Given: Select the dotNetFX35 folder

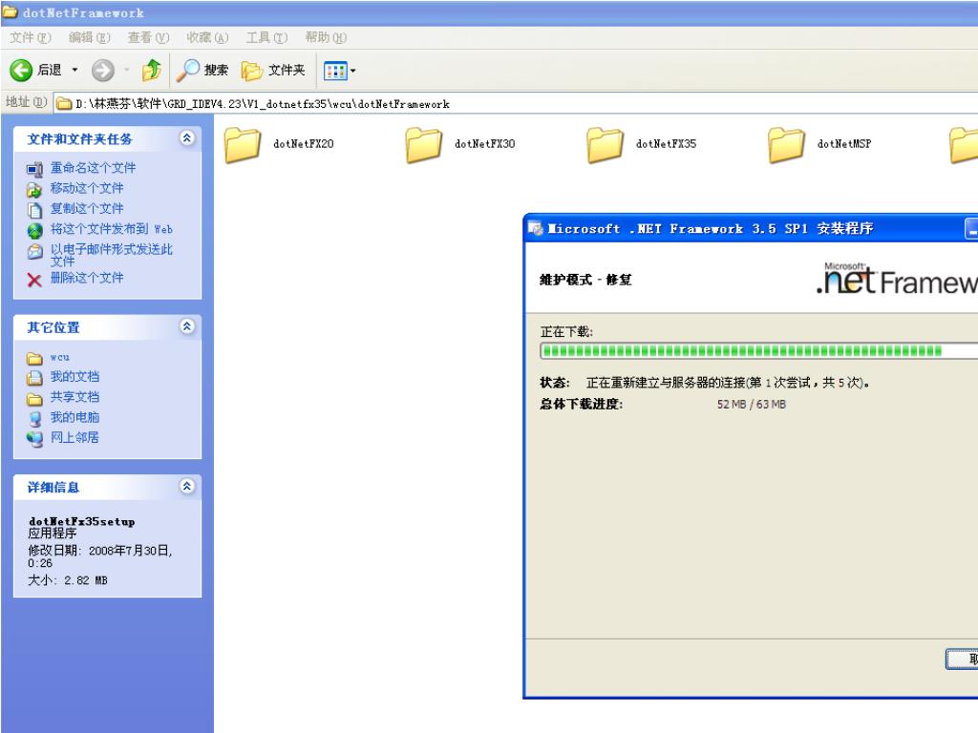Looking at the screenshot, I should [641, 144].
